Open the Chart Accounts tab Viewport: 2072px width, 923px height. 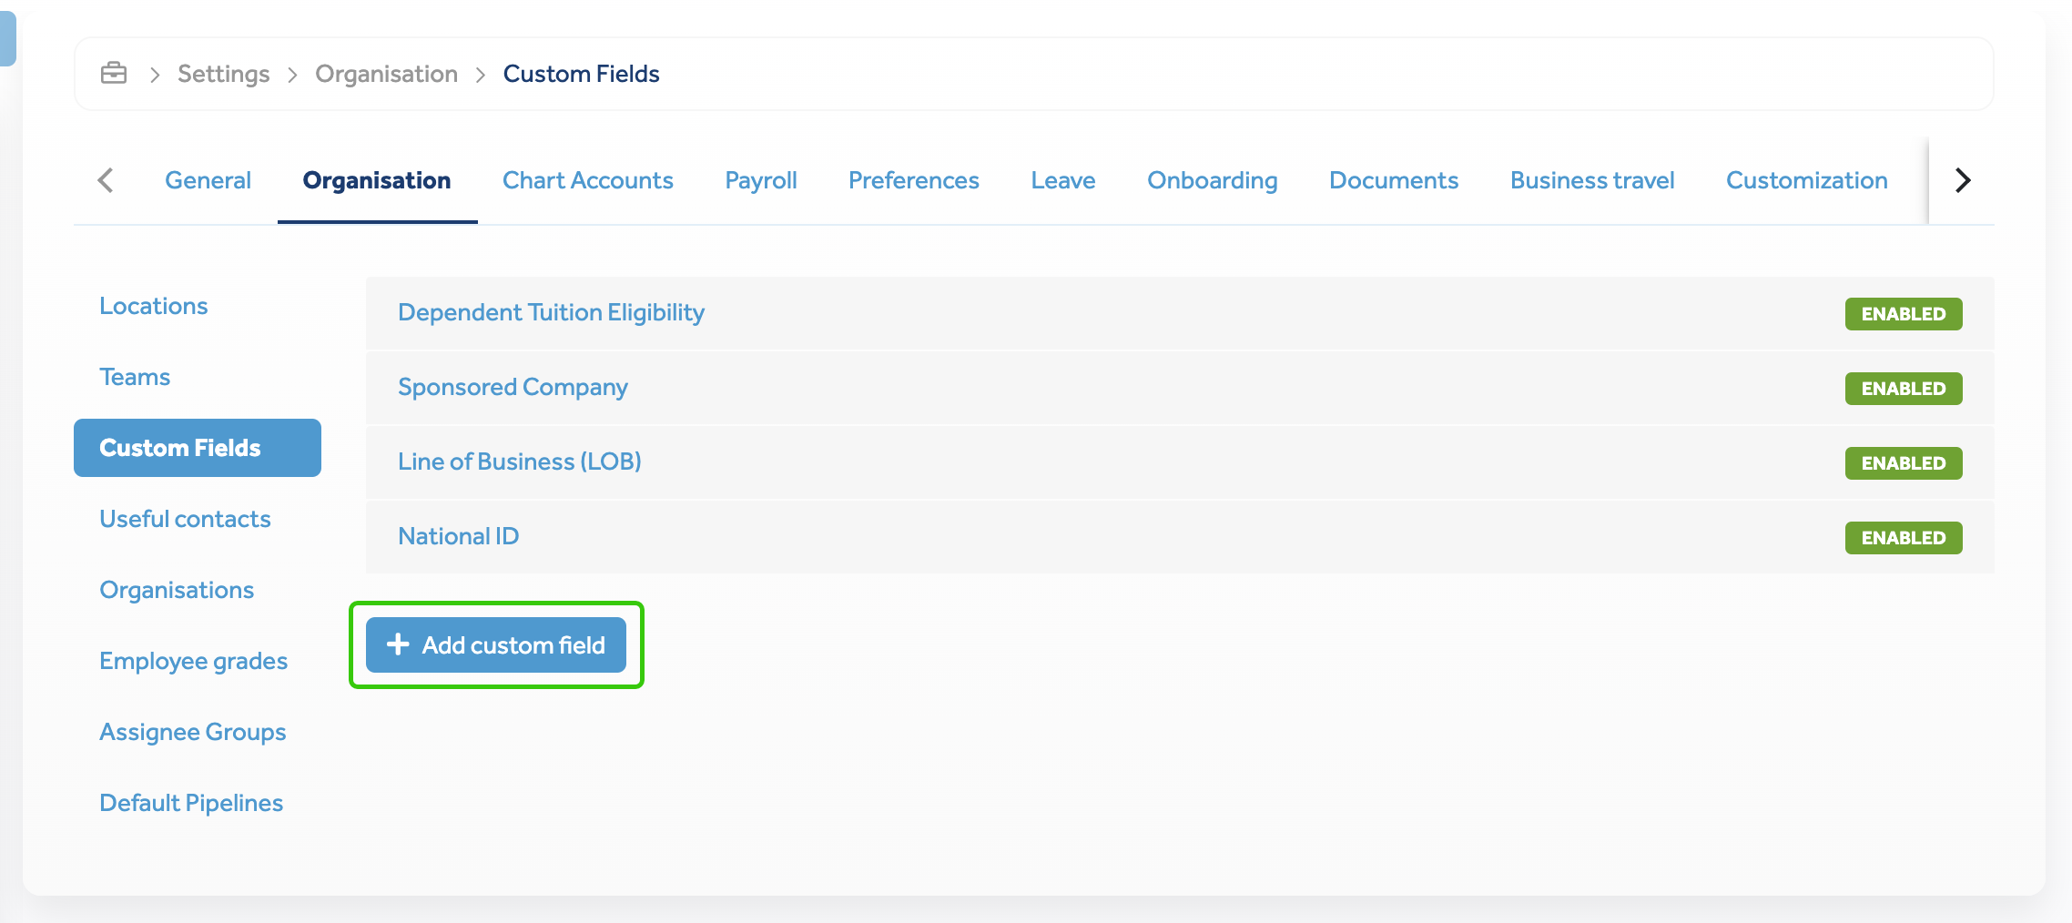587,180
